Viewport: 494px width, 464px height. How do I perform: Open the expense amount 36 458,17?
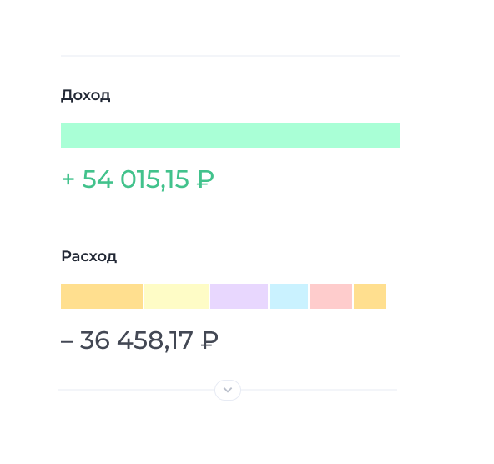pyautogui.click(x=136, y=340)
